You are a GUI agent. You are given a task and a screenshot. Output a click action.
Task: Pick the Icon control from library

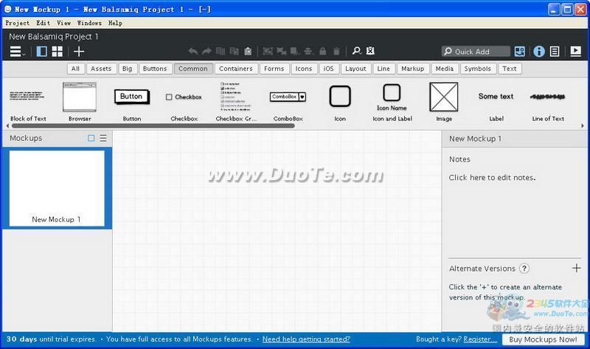(x=340, y=102)
